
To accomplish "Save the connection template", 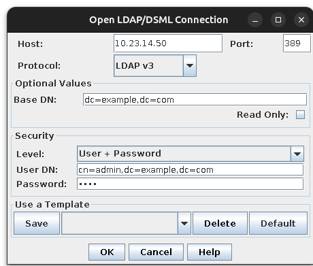I will (37, 223).
